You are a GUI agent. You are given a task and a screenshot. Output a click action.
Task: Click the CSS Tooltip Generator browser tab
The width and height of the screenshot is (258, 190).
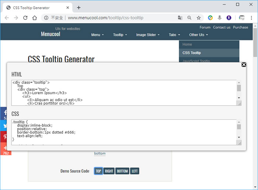pyautogui.click(x=38, y=8)
